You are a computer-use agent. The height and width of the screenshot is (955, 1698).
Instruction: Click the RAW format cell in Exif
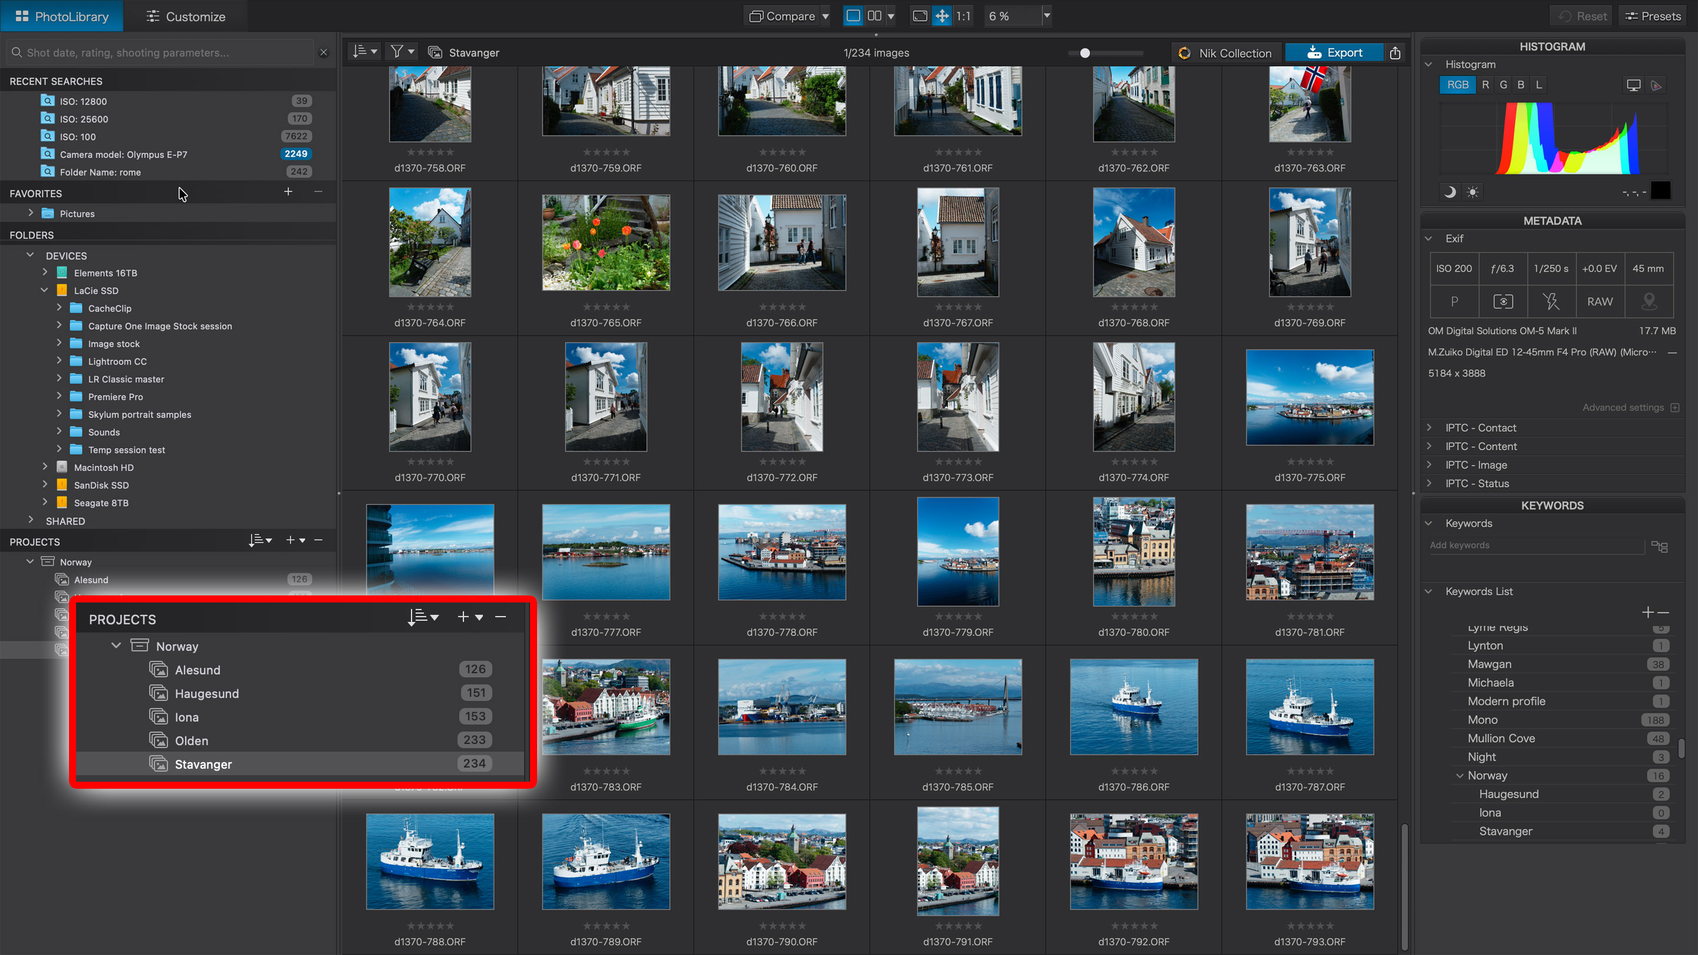[x=1600, y=302]
